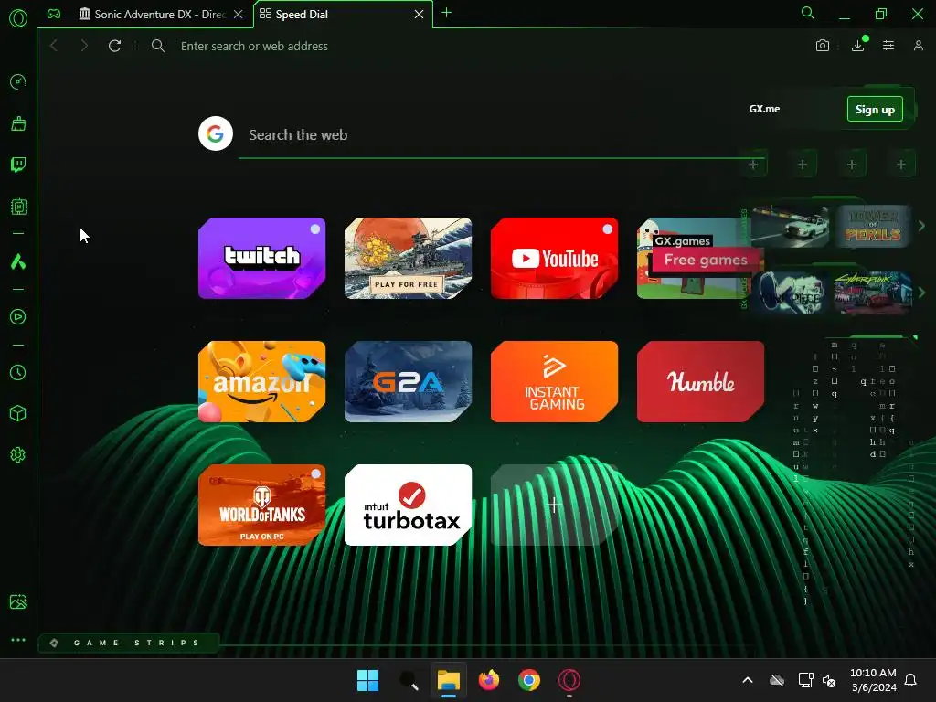936x702 pixels.
Task: Add a site with the empty plus tile
Action: click(x=555, y=505)
